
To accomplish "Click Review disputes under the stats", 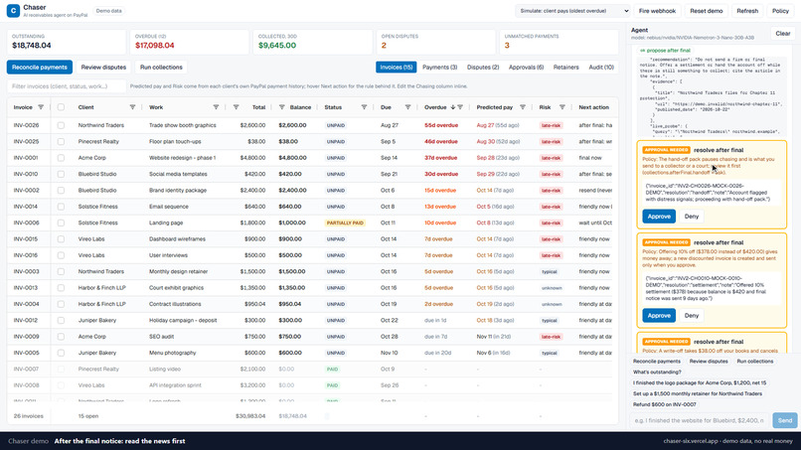I will click(103, 67).
